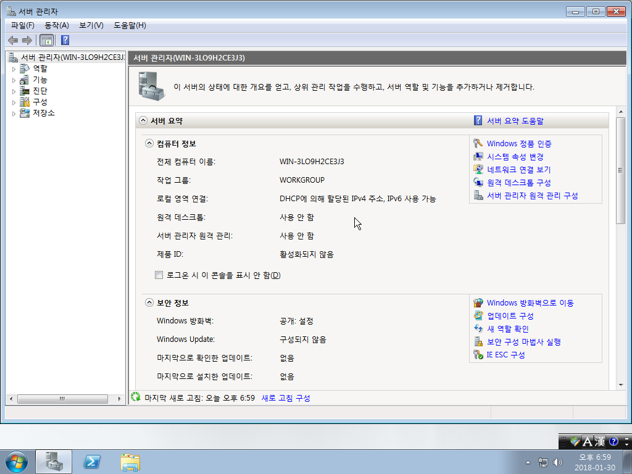Click the 서버 관리자 root node icon
The width and height of the screenshot is (632, 474).
click(14, 57)
